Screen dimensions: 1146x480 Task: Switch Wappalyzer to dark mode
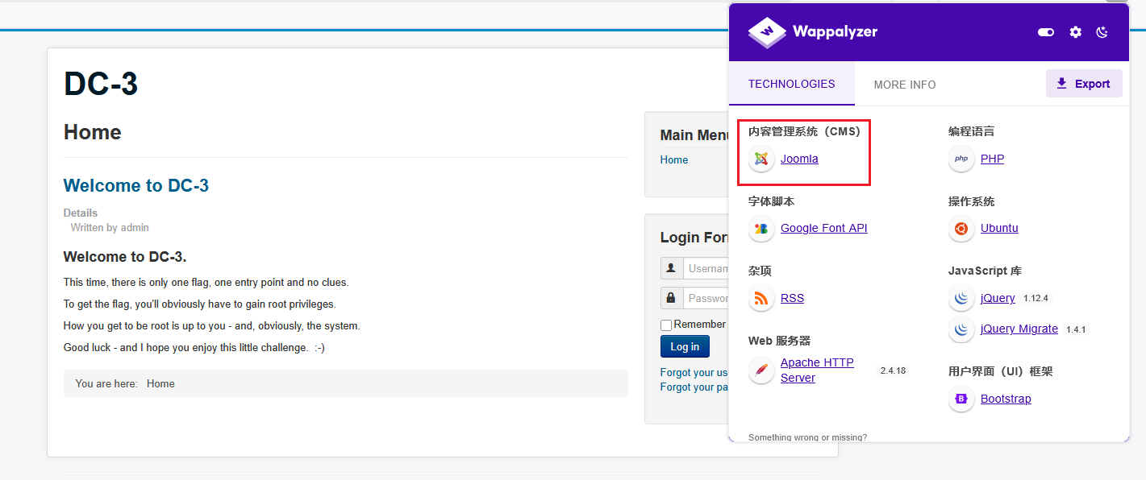coord(1102,32)
